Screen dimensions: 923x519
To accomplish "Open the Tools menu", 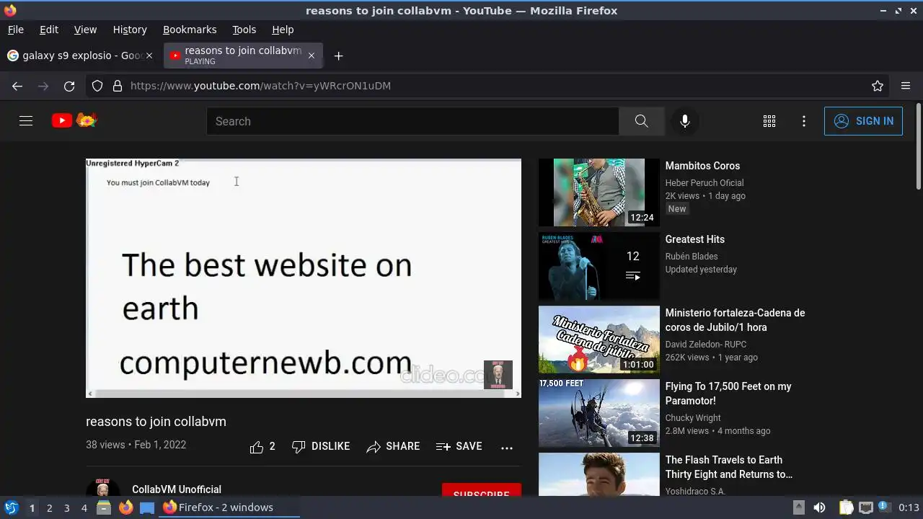I will [244, 30].
